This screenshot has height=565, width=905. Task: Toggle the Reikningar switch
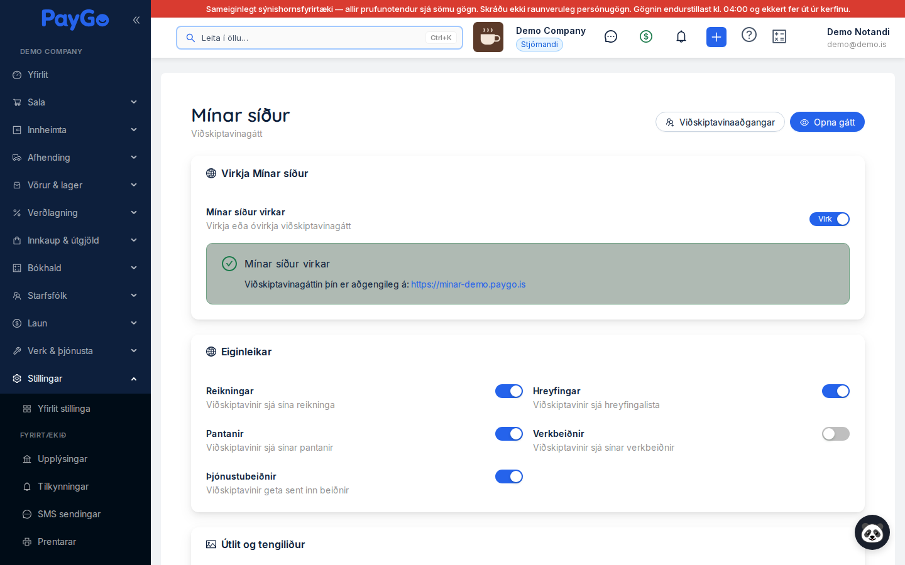tap(509, 391)
